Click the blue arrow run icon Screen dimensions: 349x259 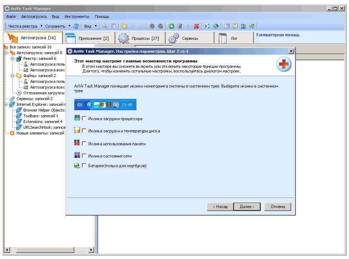(x=208, y=26)
